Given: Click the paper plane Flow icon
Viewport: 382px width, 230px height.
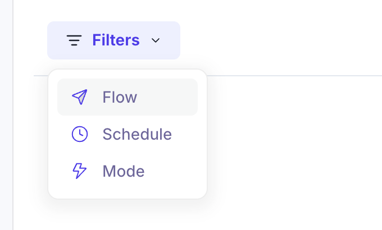Looking at the screenshot, I should (x=80, y=97).
